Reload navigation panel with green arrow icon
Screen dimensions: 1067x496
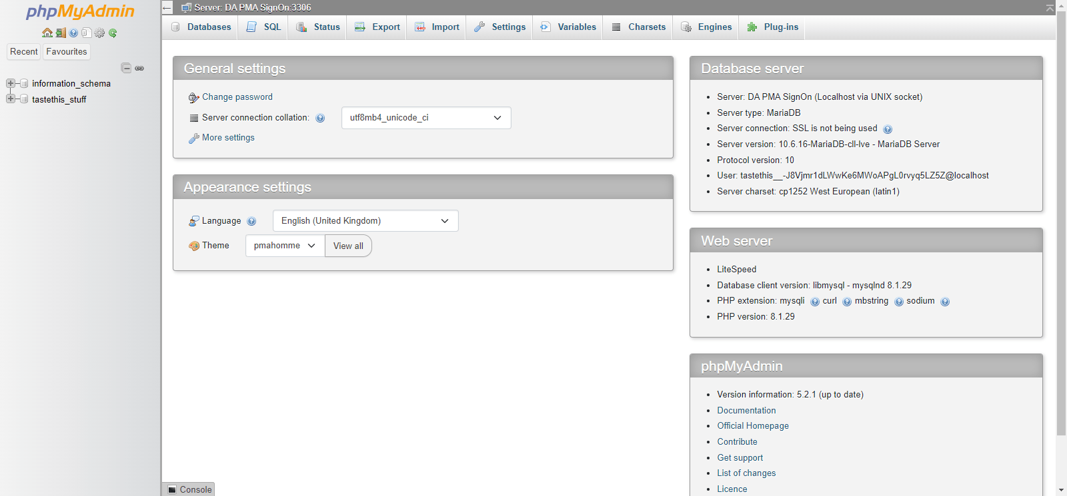113,33
